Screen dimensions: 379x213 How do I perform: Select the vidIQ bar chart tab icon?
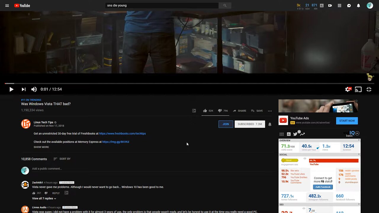coord(289,134)
